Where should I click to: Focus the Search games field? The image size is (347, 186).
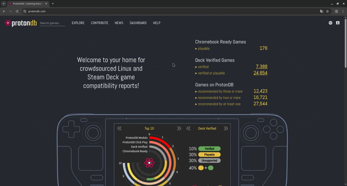[x=53, y=23]
